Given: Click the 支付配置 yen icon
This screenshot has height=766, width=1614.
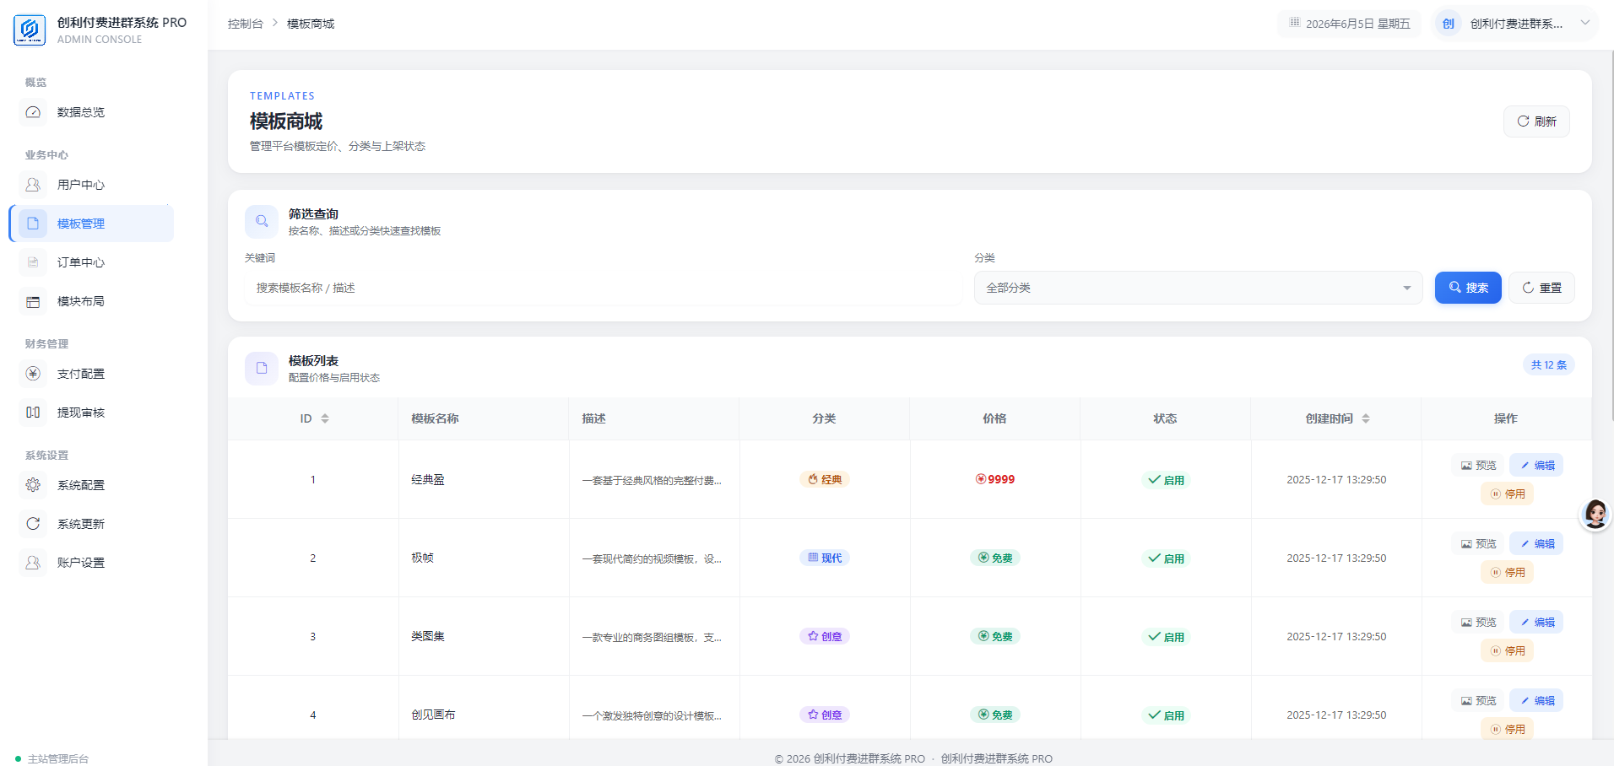Looking at the screenshot, I should coord(33,374).
